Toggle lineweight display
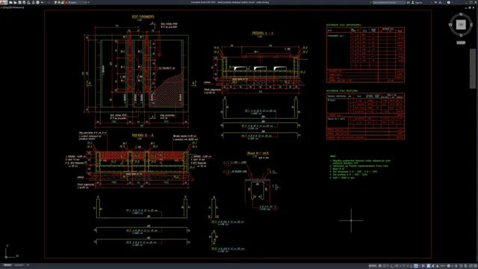 click(x=423, y=266)
